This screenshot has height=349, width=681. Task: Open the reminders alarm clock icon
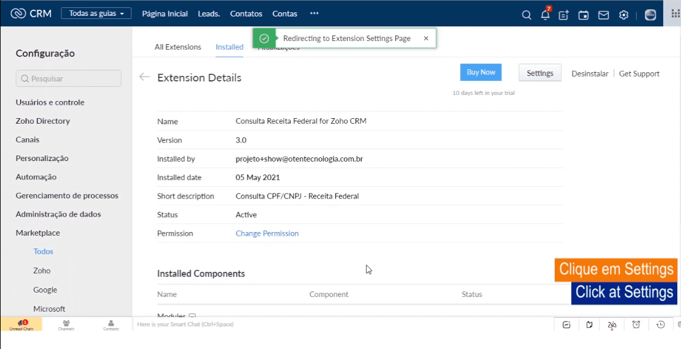tap(636, 325)
